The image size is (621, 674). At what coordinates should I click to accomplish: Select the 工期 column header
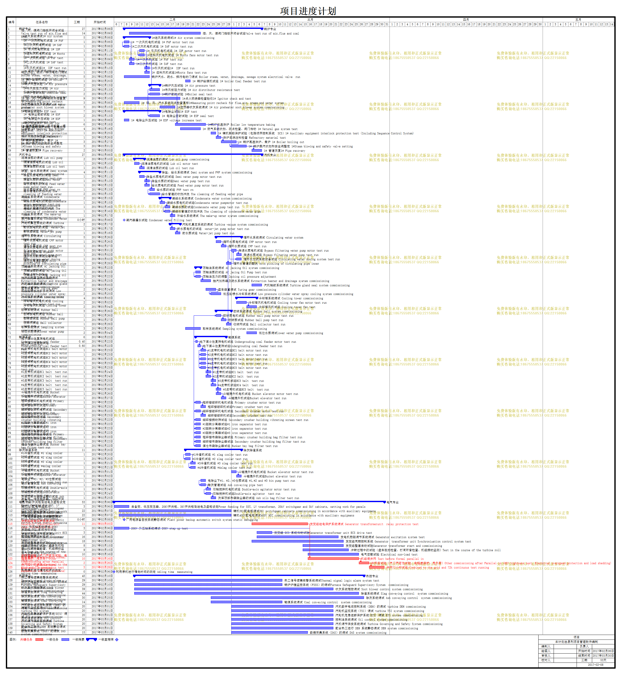coord(77,22)
